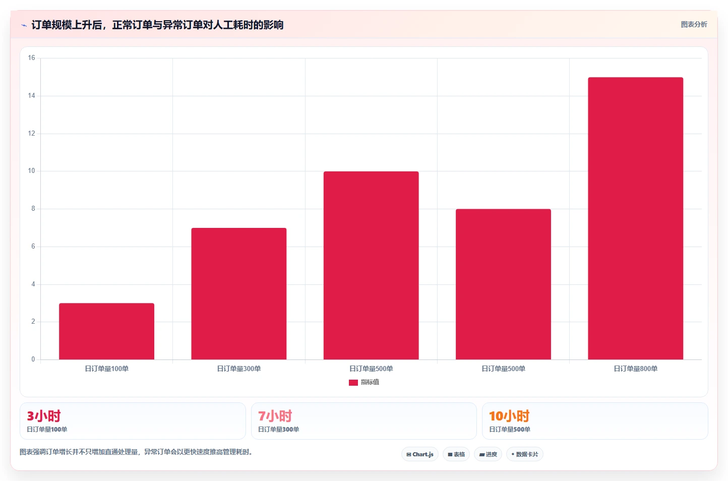Screen dimensions: 728x481
Task: Click the y-axis label 12
Action: pyautogui.click(x=31, y=134)
